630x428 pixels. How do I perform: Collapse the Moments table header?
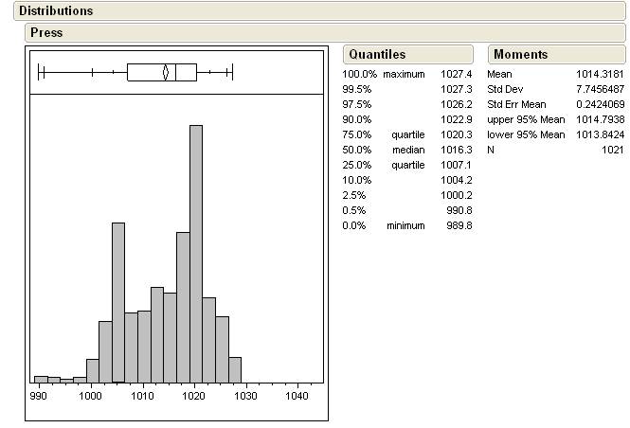520,55
